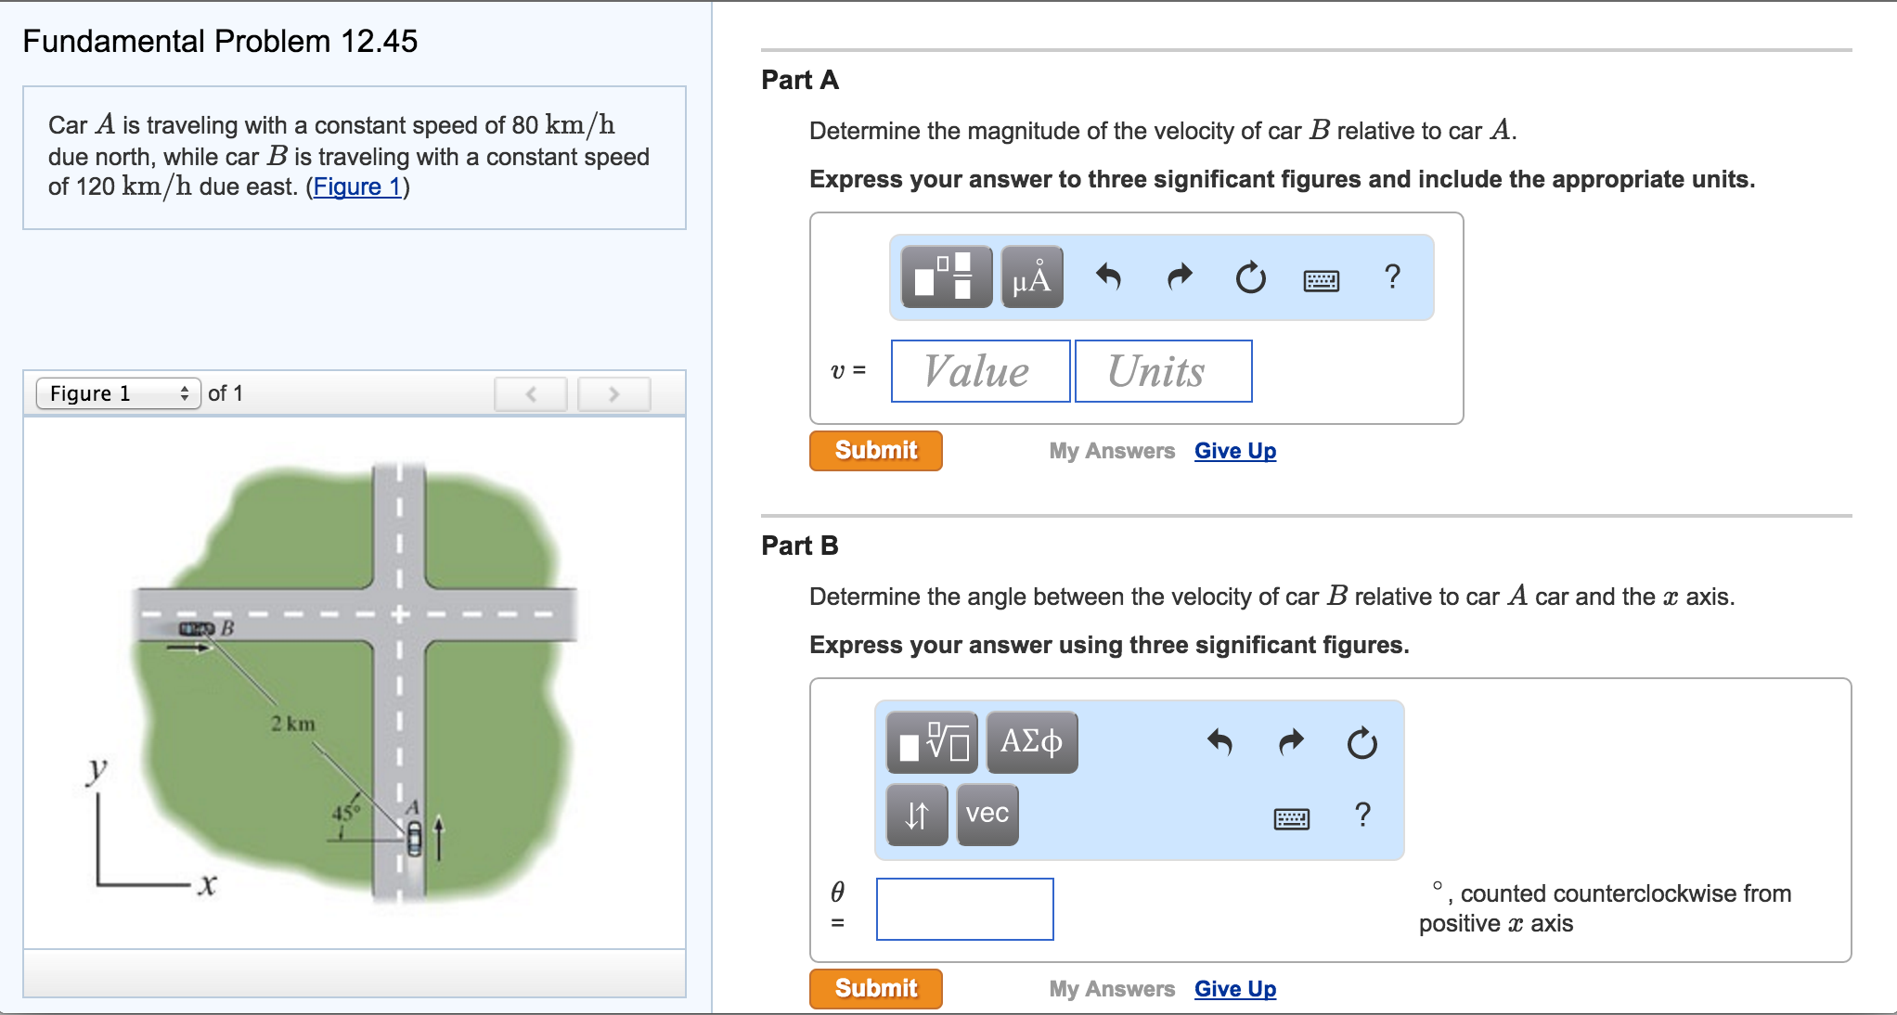
Task: Select the vec button in Part B
Action: (x=987, y=815)
